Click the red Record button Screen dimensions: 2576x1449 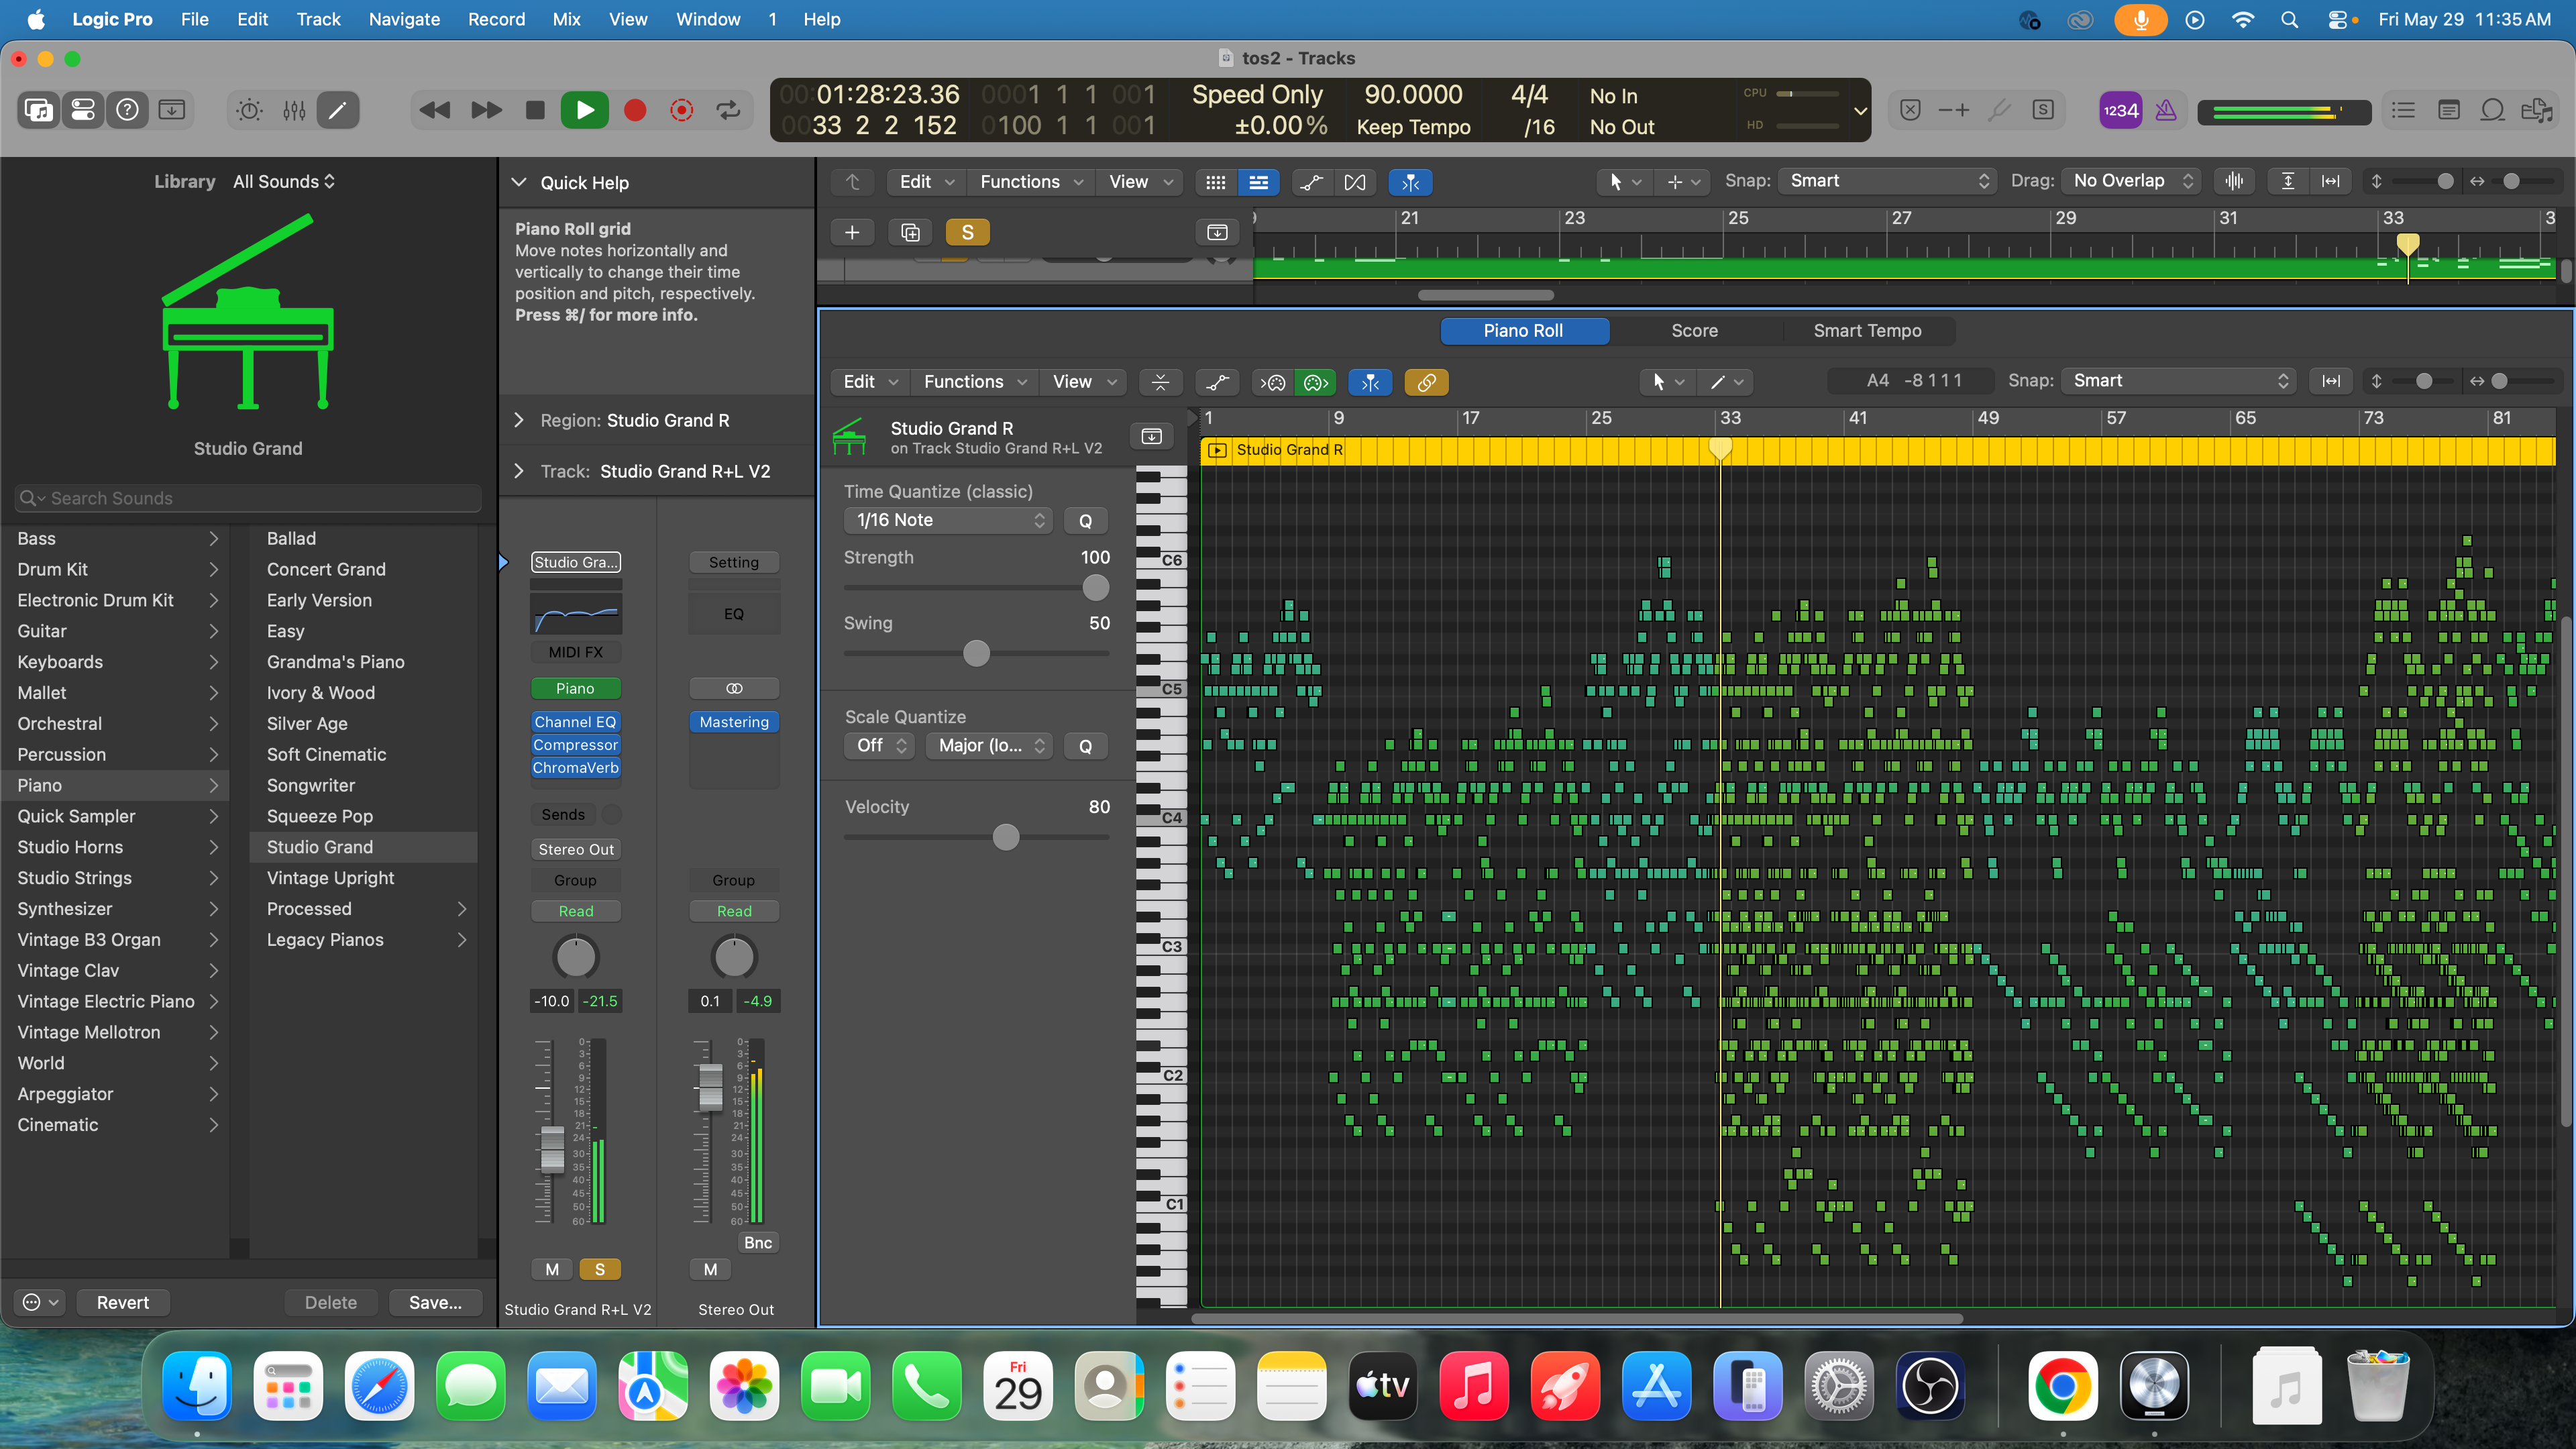634,110
